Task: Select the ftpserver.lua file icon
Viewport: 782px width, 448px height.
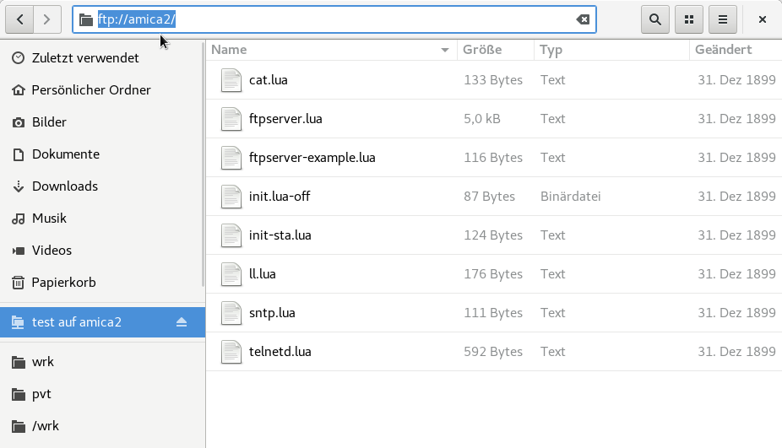Action: click(x=231, y=119)
